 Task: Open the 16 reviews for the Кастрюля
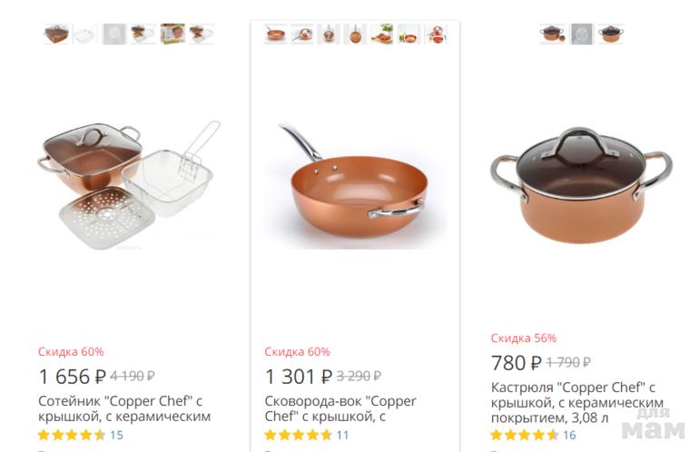pyautogui.click(x=569, y=436)
